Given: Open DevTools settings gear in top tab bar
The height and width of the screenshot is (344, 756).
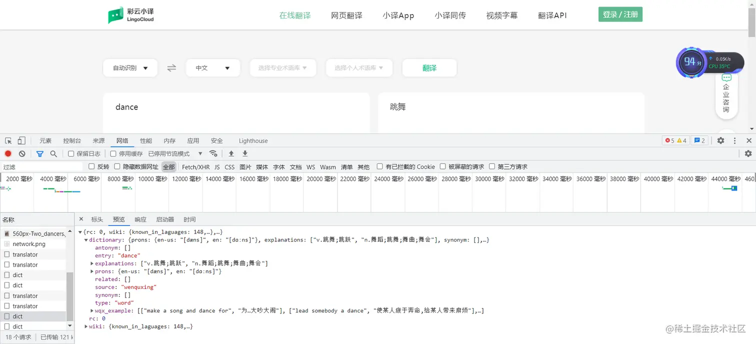Looking at the screenshot, I should (720, 141).
